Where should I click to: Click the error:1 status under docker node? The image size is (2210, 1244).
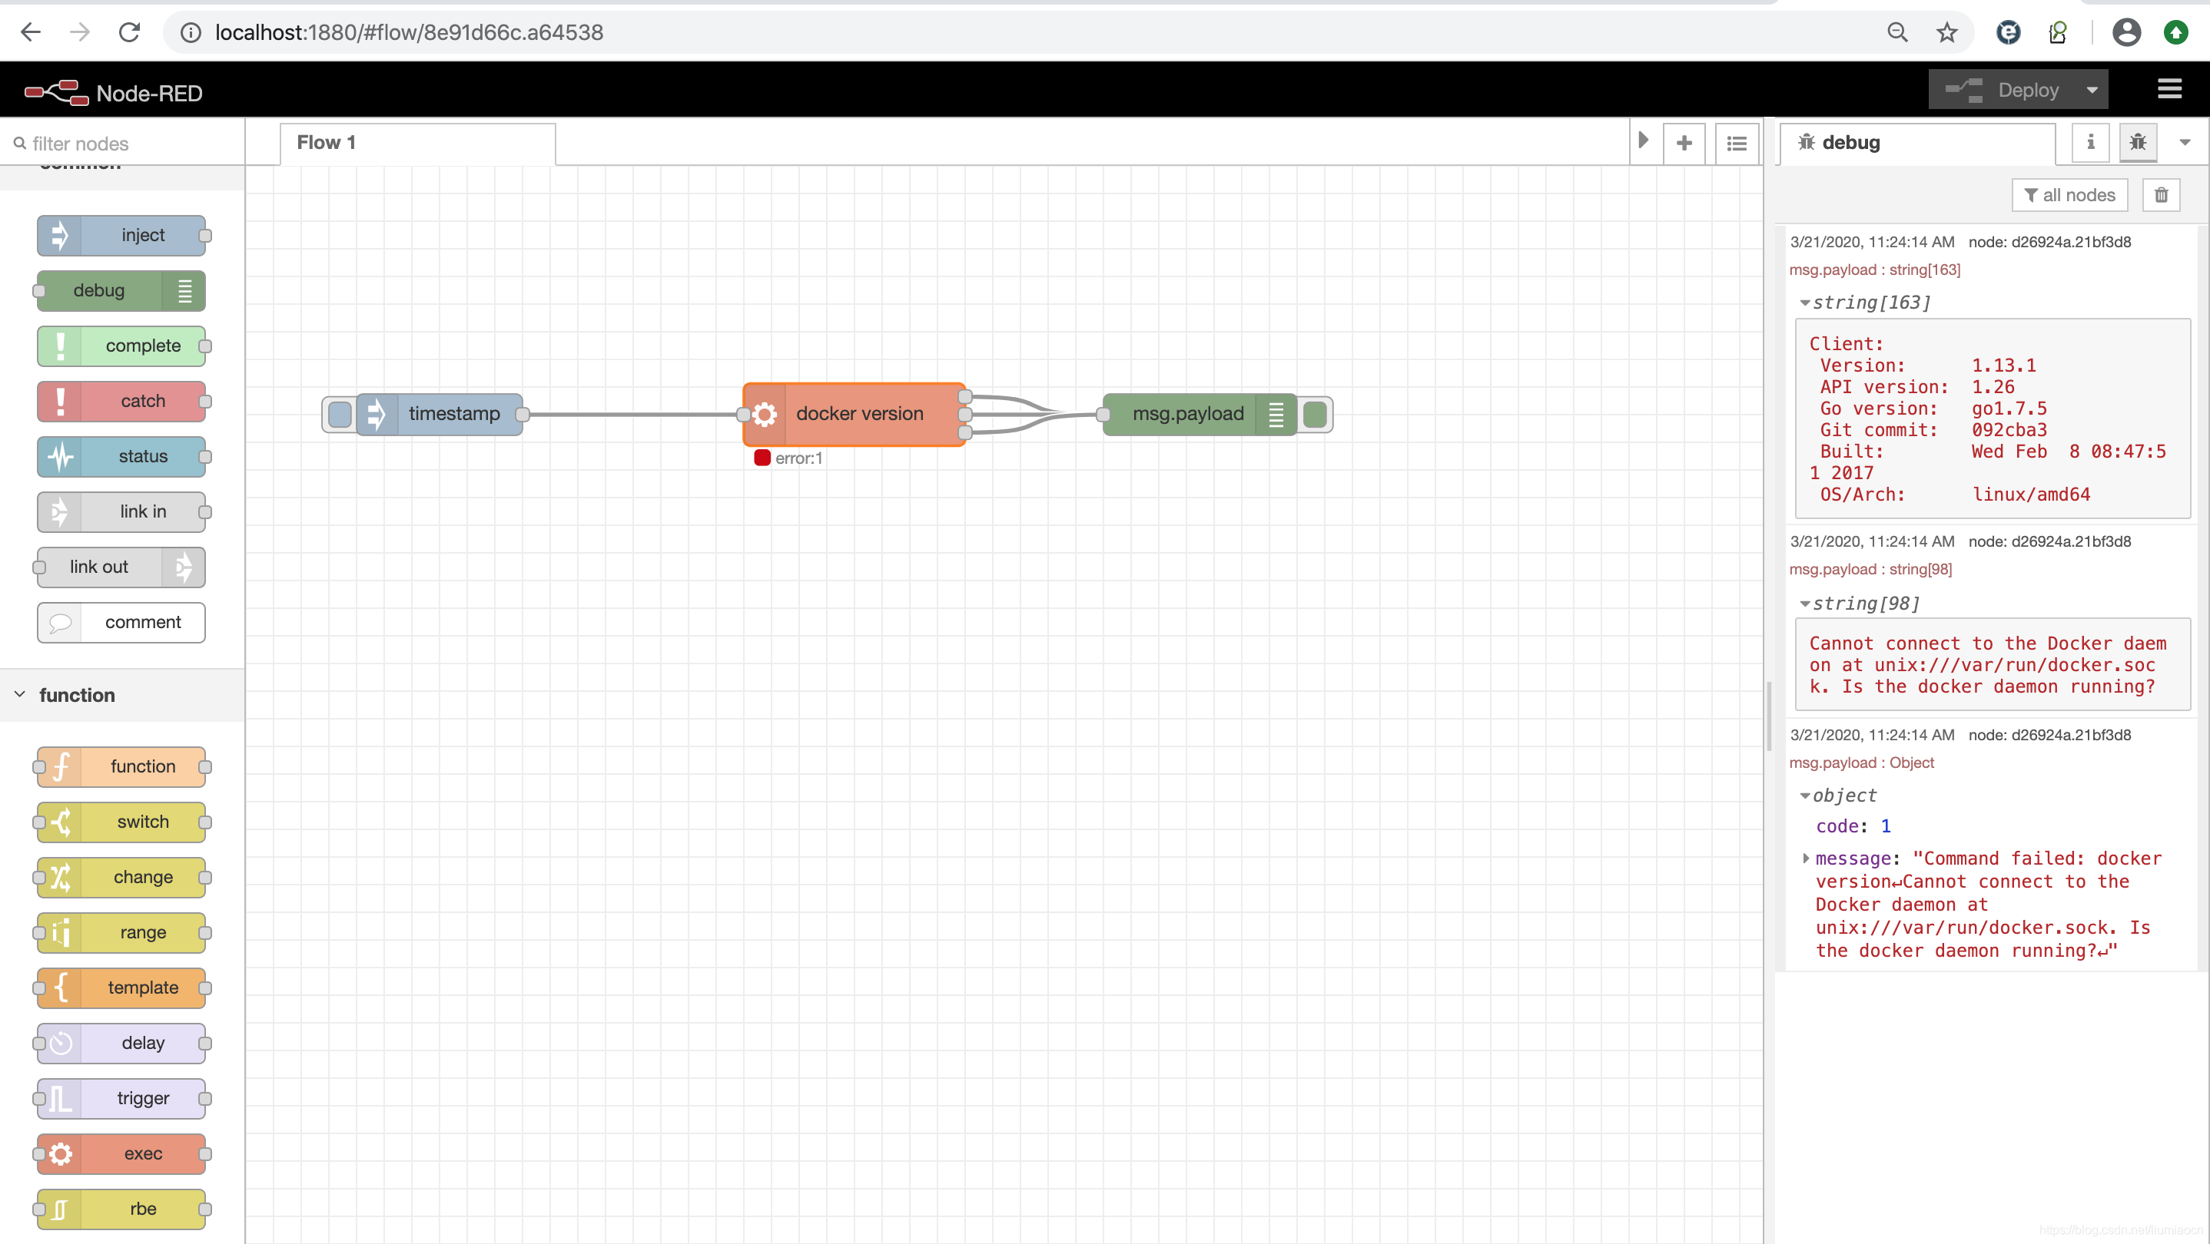pyautogui.click(x=788, y=458)
